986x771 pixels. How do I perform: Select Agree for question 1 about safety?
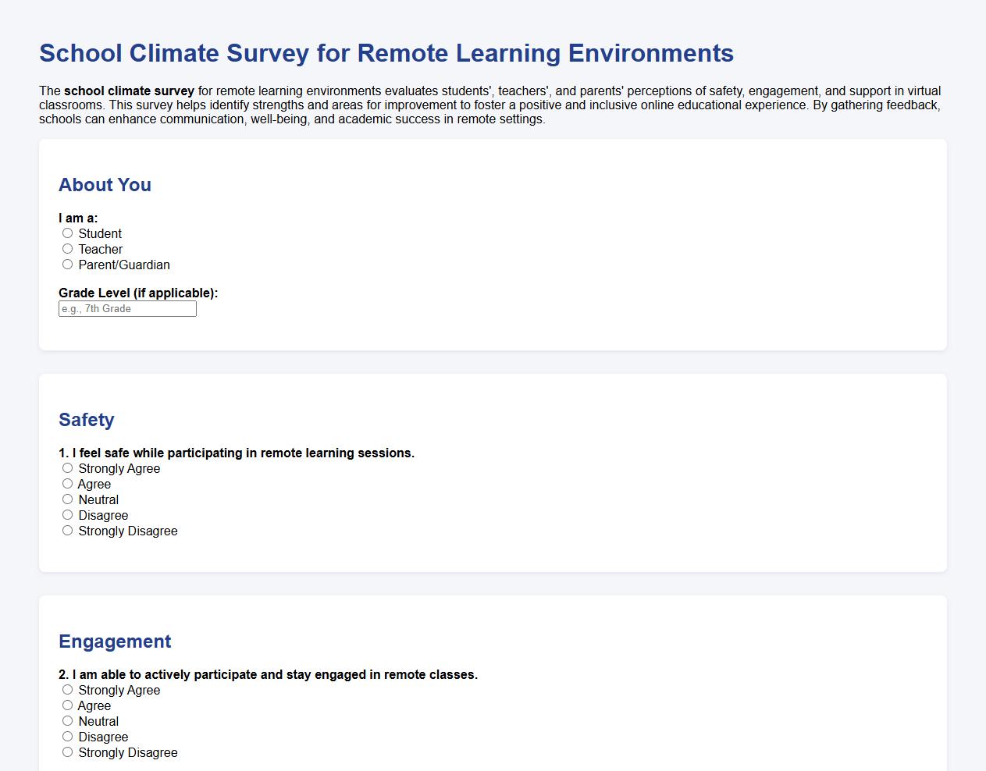pos(67,483)
